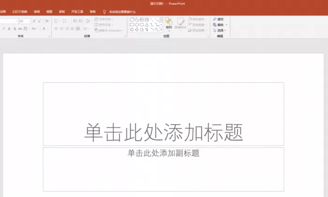Image resolution: width=328 pixels, height=197 pixels.
Task: Select the Line Arrow shape
Action: pyautogui.click(x=157, y=20)
